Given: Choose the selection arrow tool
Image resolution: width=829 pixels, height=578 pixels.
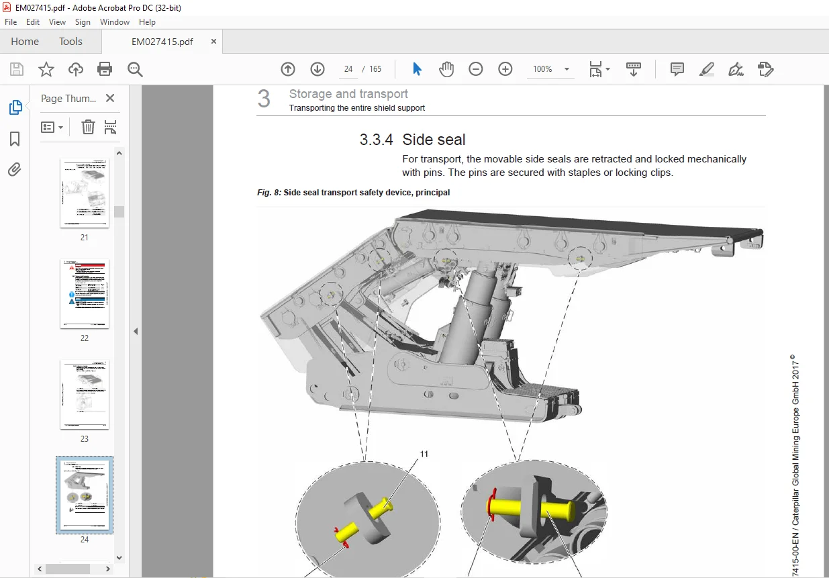Looking at the screenshot, I should click(417, 69).
